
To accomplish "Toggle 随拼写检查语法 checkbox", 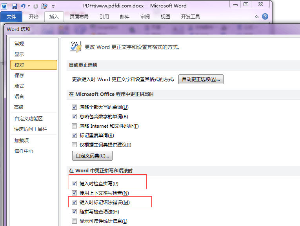I will coord(74,212).
